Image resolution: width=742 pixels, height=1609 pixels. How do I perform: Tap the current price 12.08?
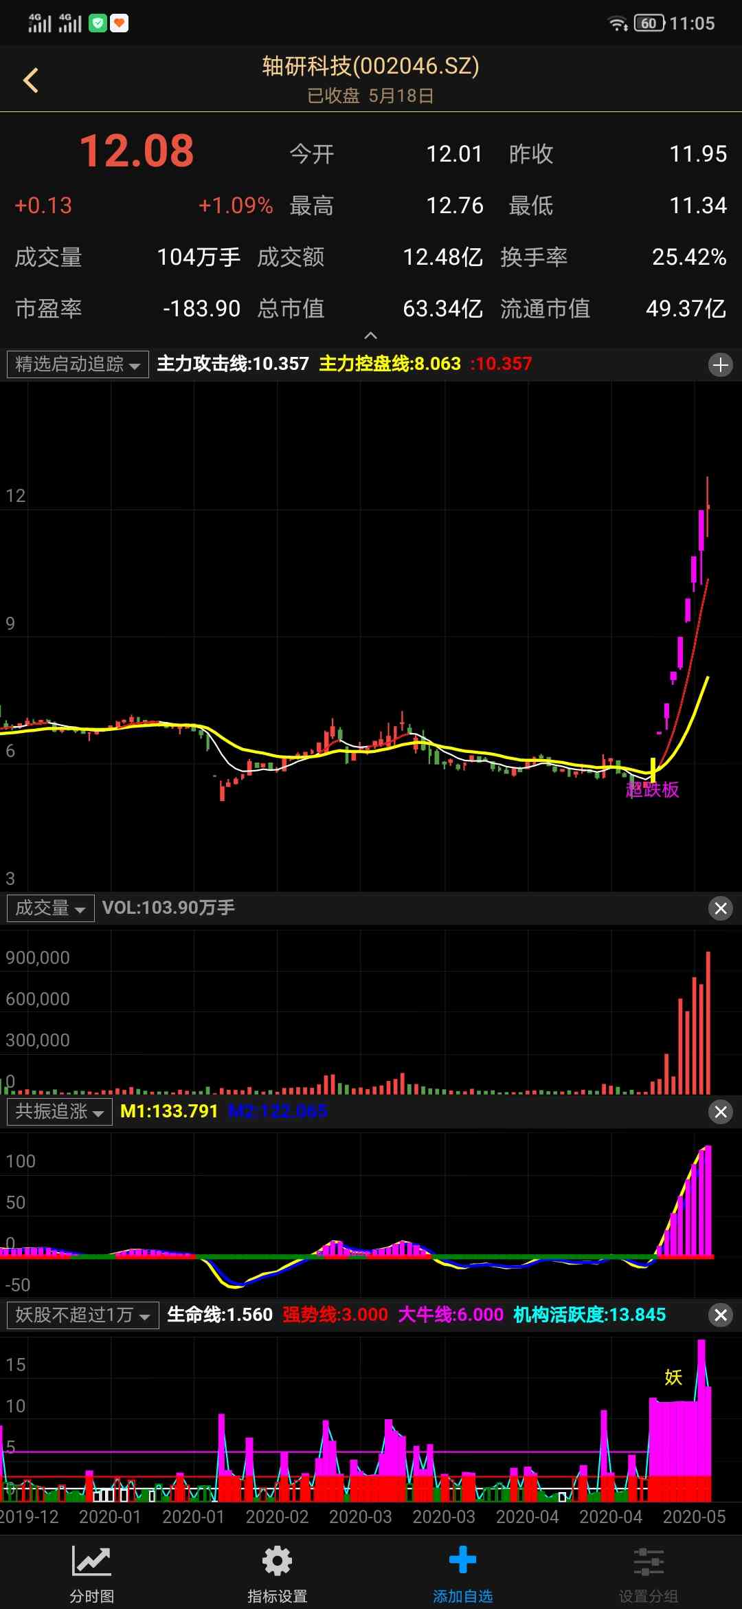click(137, 151)
